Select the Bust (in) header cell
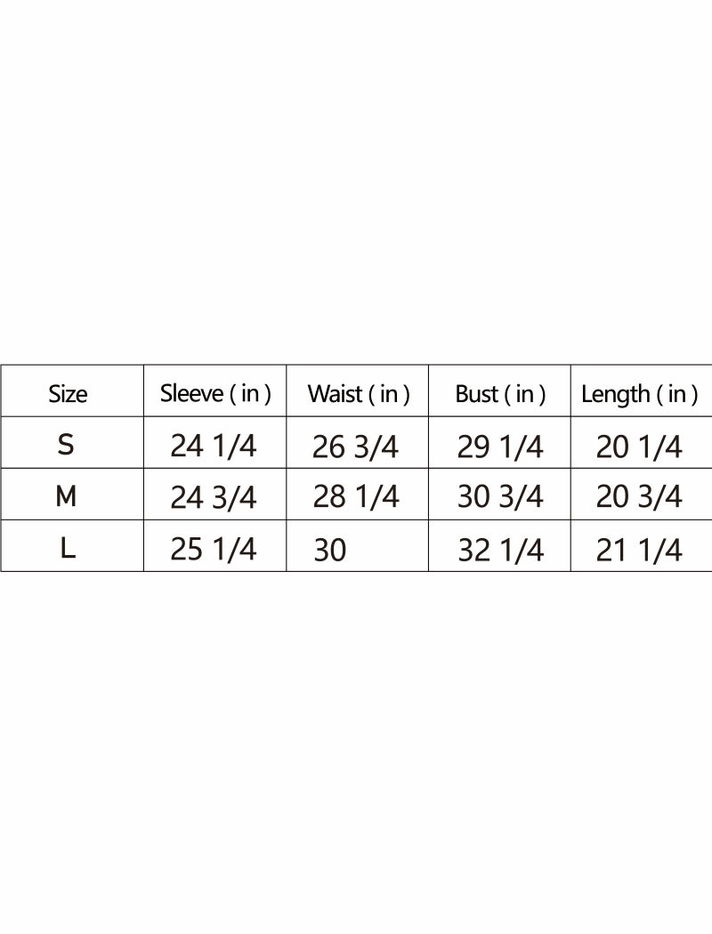Image resolution: width=712 pixels, height=934 pixels. coord(500,394)
